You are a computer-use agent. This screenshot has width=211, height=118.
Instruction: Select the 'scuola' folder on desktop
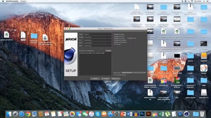pos(190,68)
